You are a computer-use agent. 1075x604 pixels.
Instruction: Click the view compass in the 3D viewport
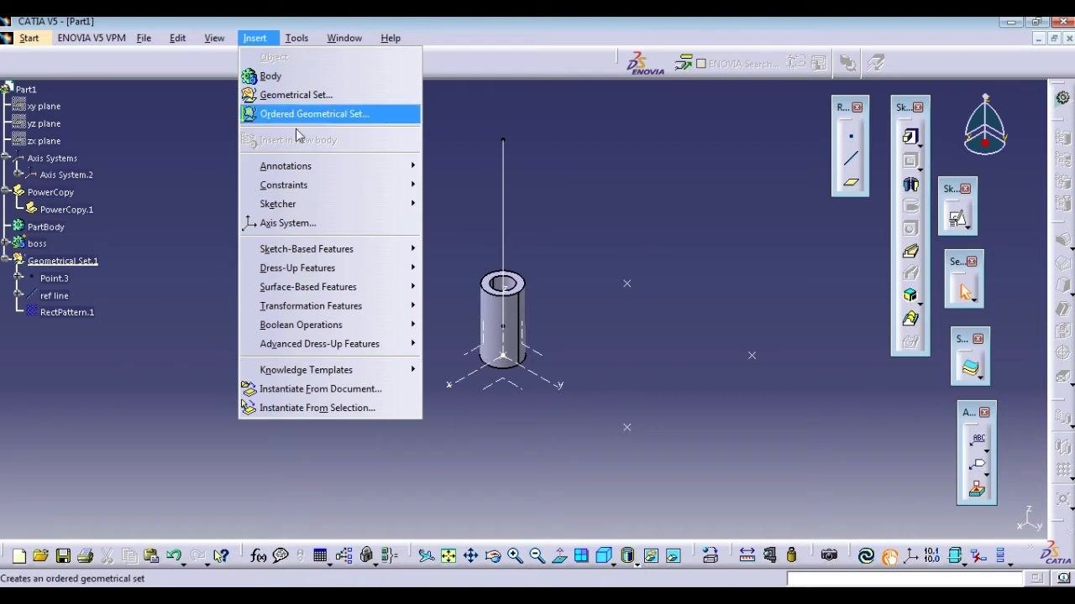click(x=985, y=126)
